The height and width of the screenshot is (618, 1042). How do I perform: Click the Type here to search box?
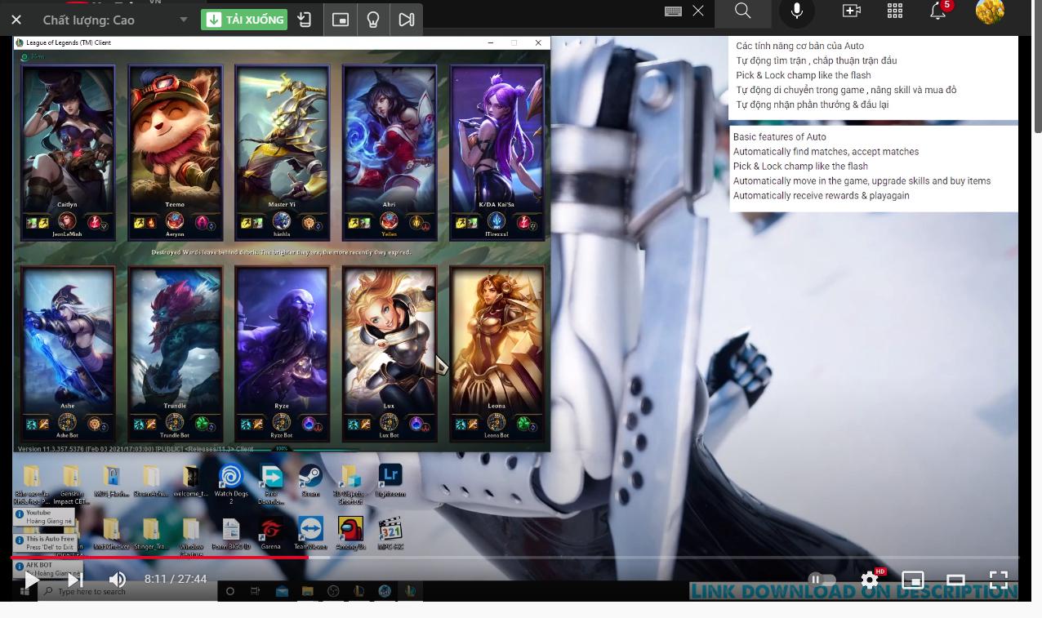click(127, 591)
